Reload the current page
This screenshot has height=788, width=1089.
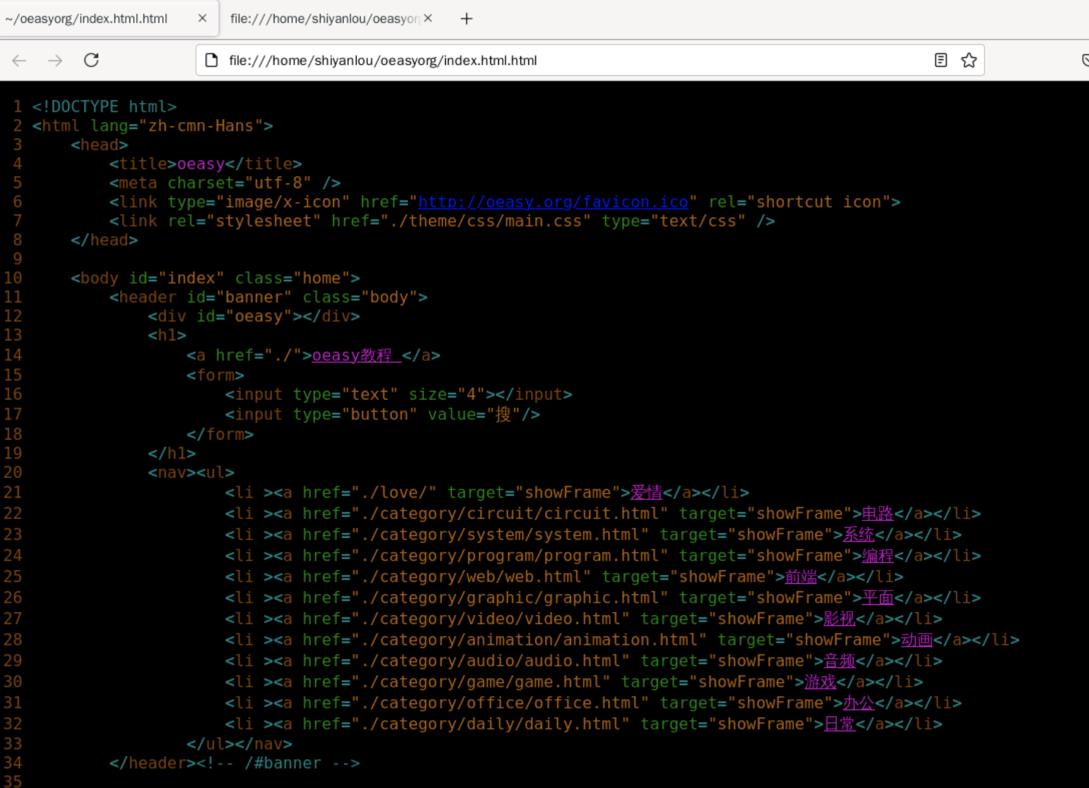(x=92, y=60)
